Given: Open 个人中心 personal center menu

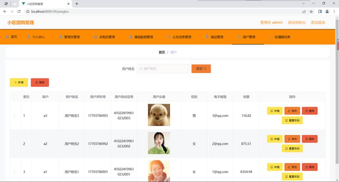Looking at the screenshot, I should click(x=36, y=37).
